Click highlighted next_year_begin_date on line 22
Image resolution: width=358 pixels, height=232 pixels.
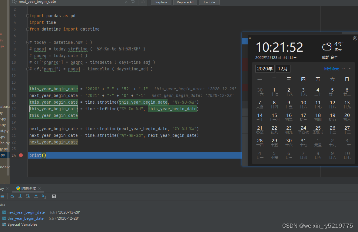(x=53, y=142)
